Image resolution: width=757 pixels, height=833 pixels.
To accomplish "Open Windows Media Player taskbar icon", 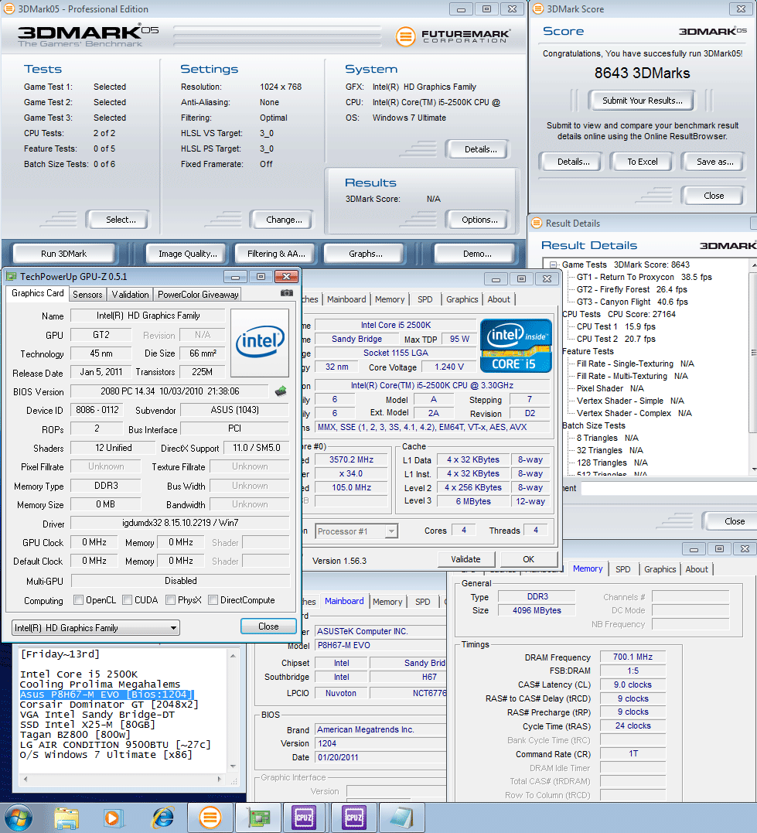I will (113, 818).
